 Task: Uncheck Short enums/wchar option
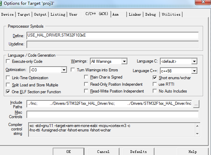click(x=155, y=77)
